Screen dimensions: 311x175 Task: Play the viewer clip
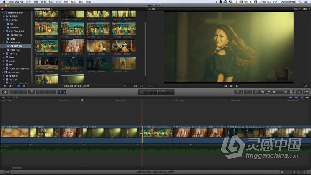click(x=231, y=86)
